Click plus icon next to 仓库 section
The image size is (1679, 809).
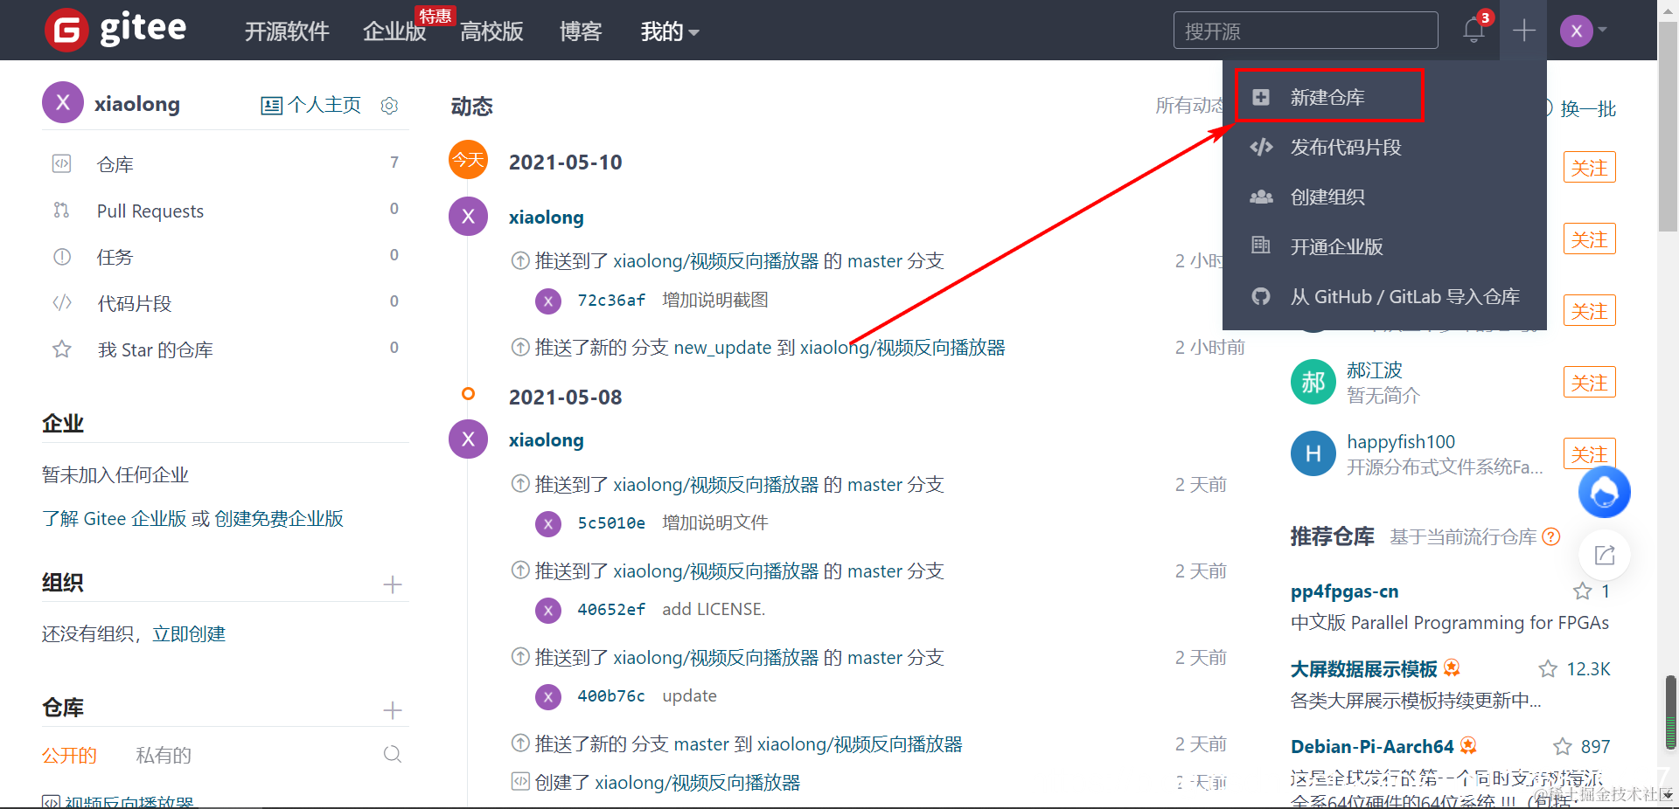(x=393, y=710)
